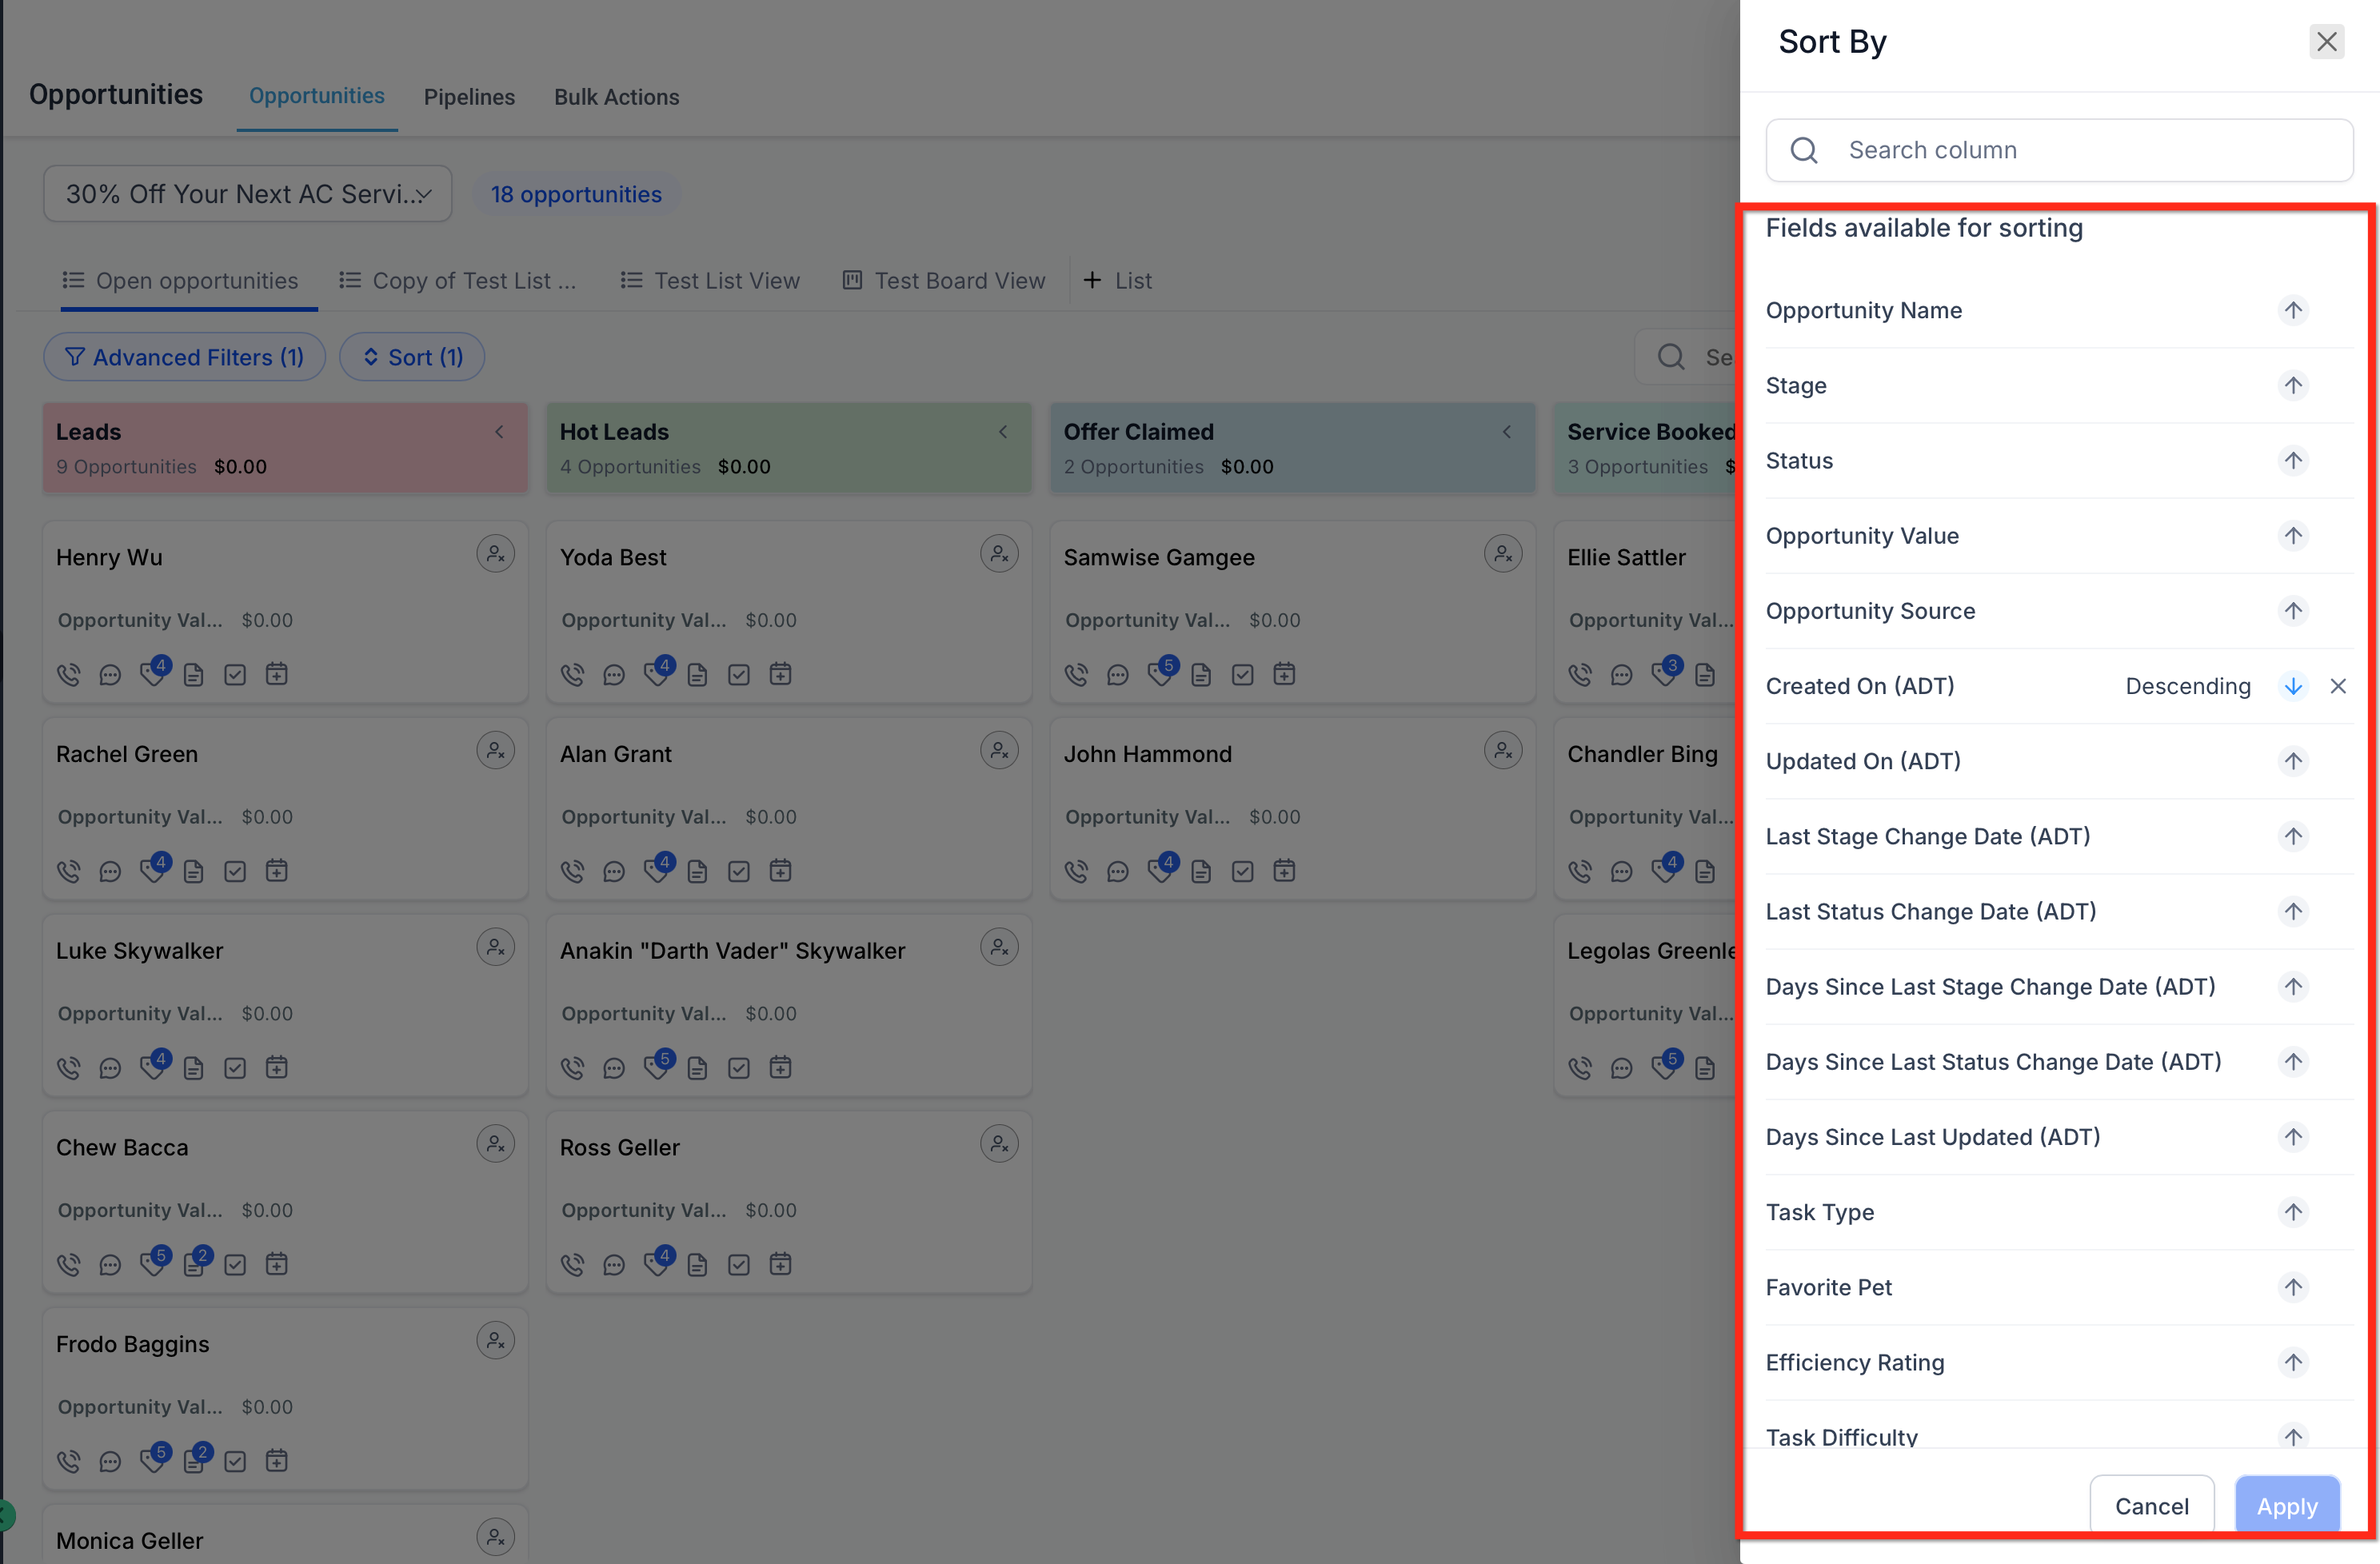Click the Cancel button
Image resolution: width=2380 pixels, height=1564 pixels.
point(2151,1506)
